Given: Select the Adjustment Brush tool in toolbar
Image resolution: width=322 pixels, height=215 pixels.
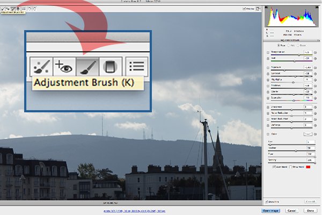Looking at the screenshot, I should pos(13,9).
